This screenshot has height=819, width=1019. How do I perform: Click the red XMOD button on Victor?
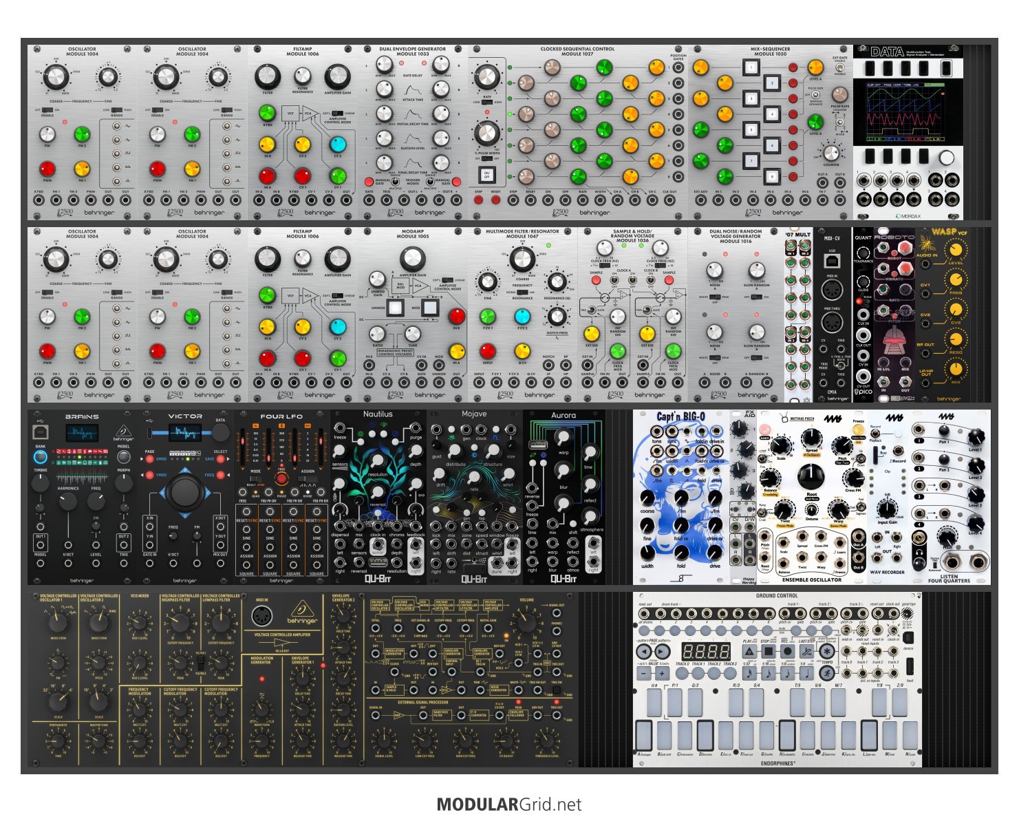coord(149,459)
